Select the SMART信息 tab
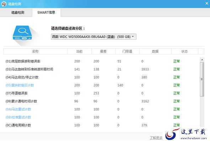This screenshot has height=141, width=210. [x=46, y=12]
